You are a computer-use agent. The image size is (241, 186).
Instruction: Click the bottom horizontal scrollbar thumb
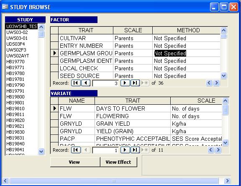point(114,181)
